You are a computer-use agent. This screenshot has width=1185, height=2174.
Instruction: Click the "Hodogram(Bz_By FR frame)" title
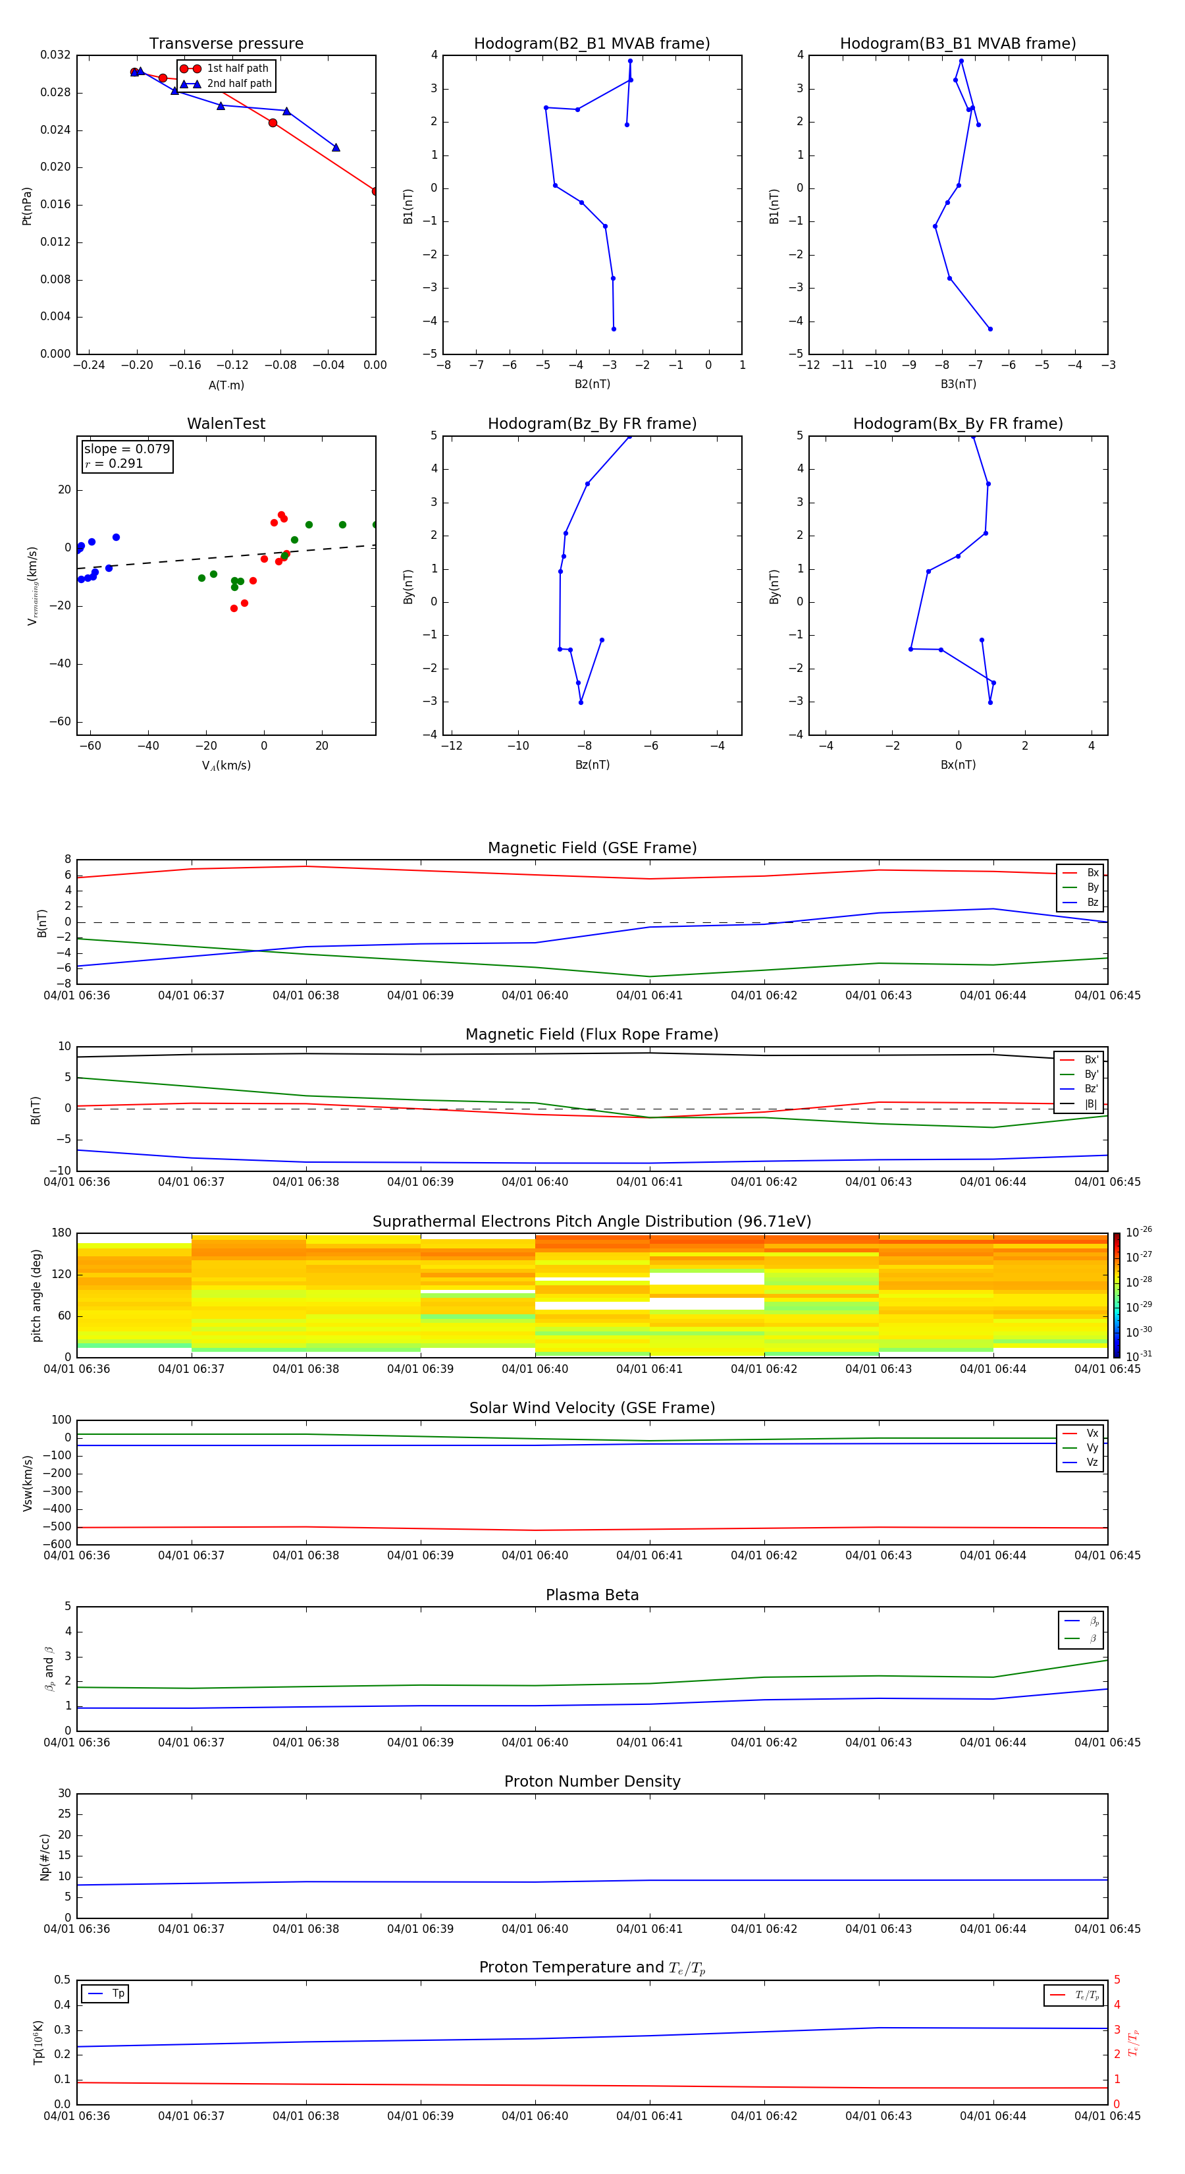click(592, 424)
